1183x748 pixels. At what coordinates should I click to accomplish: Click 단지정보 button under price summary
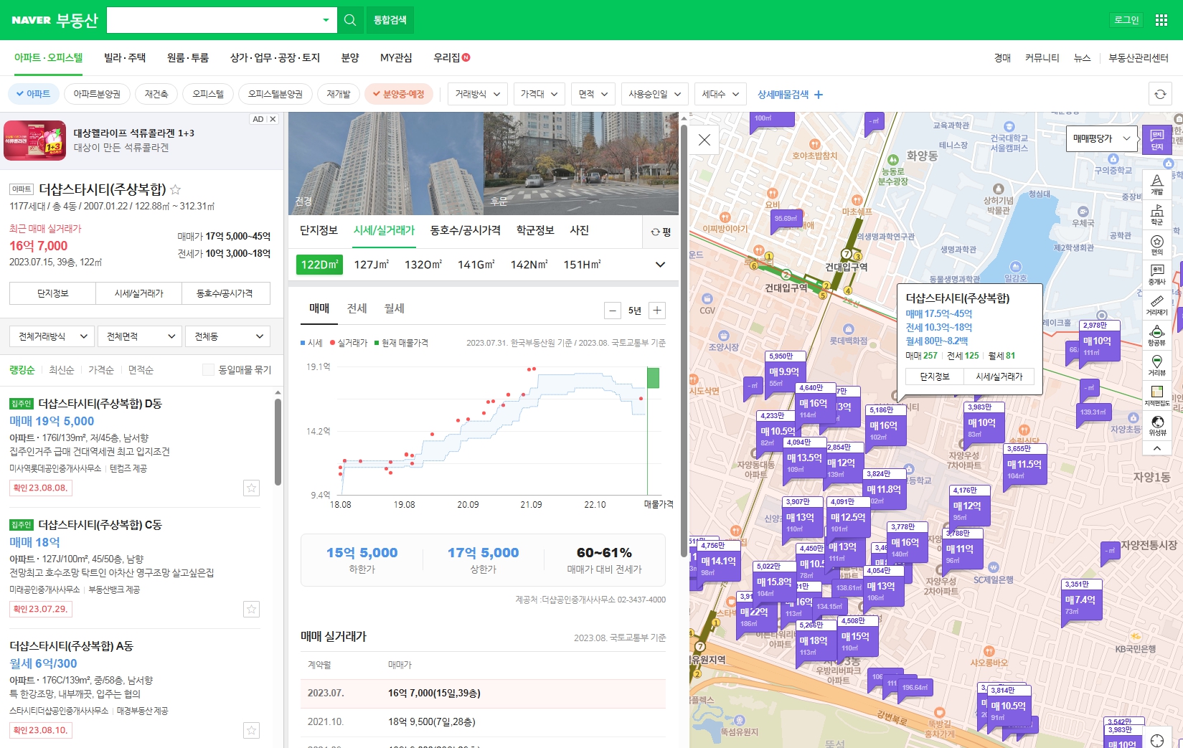[x=52, y=293]
